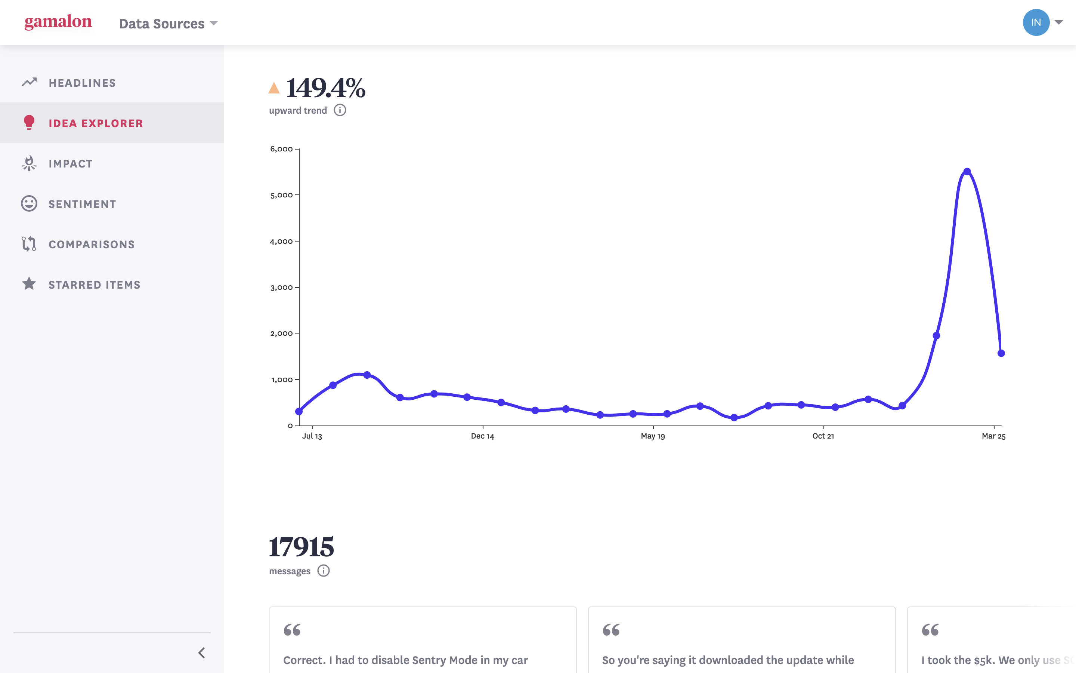Click the 17915 messages count
Image resolution: width=1076 pixels, height=673 pixels.
[x=301, y=547]
